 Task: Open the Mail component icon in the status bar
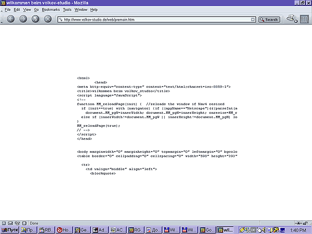pyautogui.click(x=10, y=223)
